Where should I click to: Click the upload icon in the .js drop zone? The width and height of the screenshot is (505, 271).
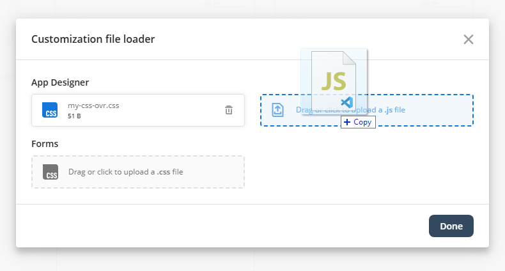278,110
